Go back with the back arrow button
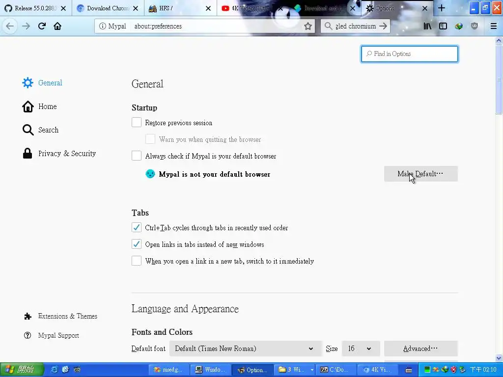The image size is (503, 377). pos(10,26)
